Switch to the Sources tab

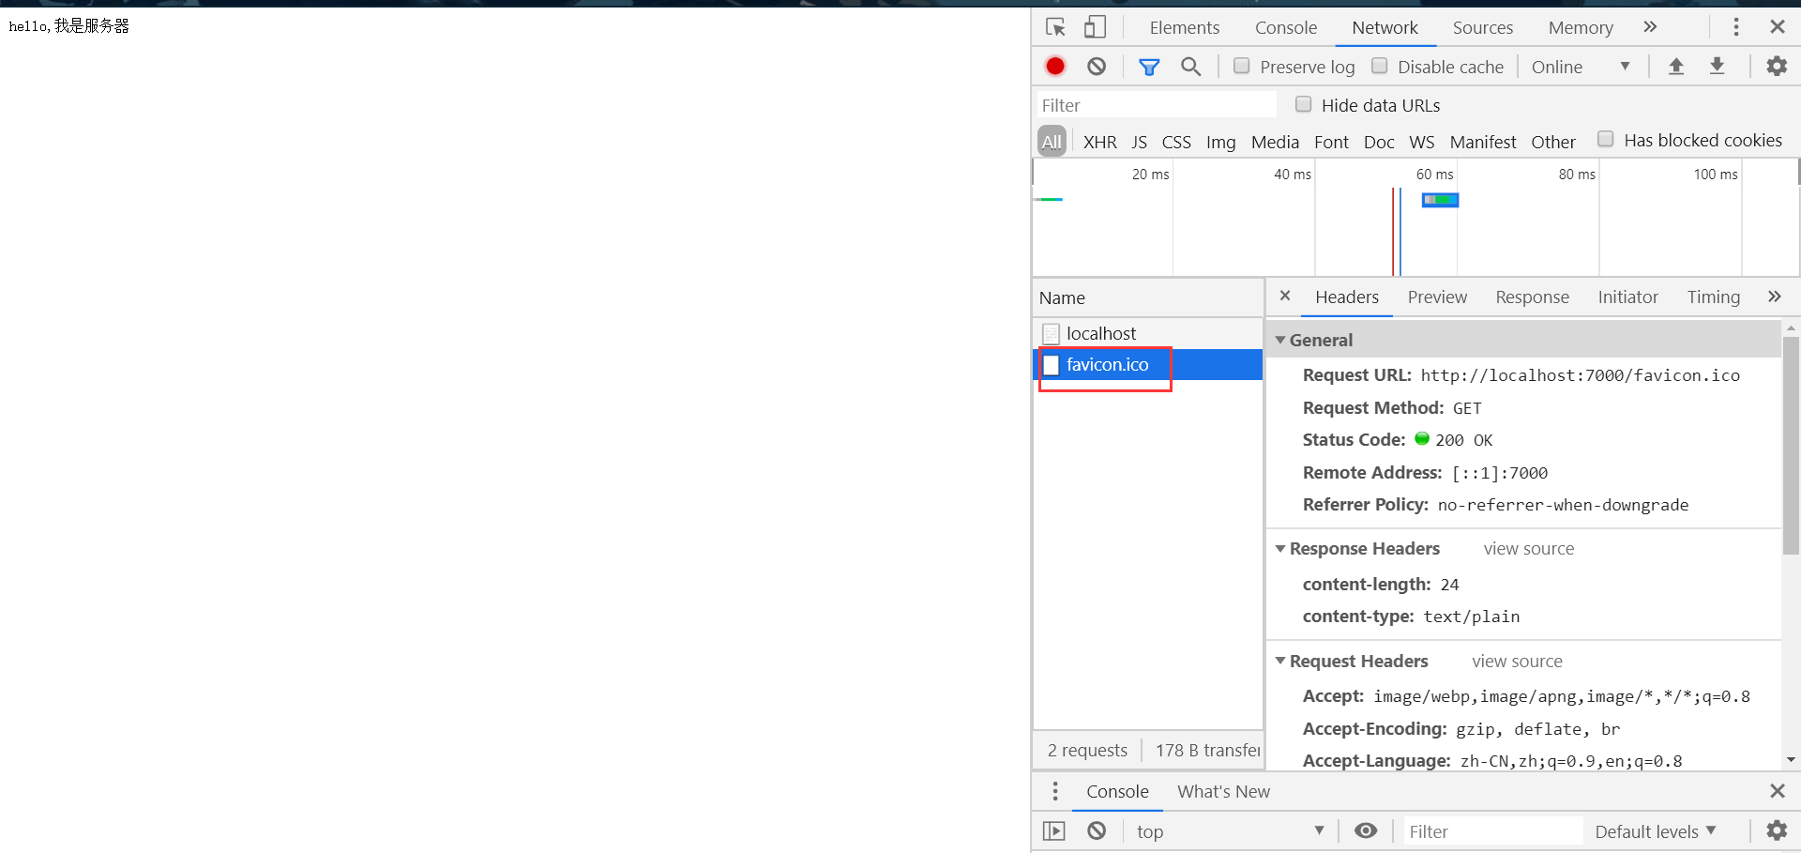[x=1483, y=27]
